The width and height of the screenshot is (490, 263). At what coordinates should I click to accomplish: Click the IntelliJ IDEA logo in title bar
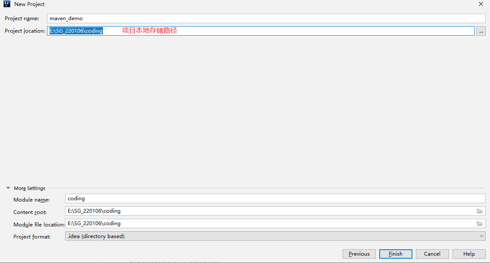click(x=7, y=4)
